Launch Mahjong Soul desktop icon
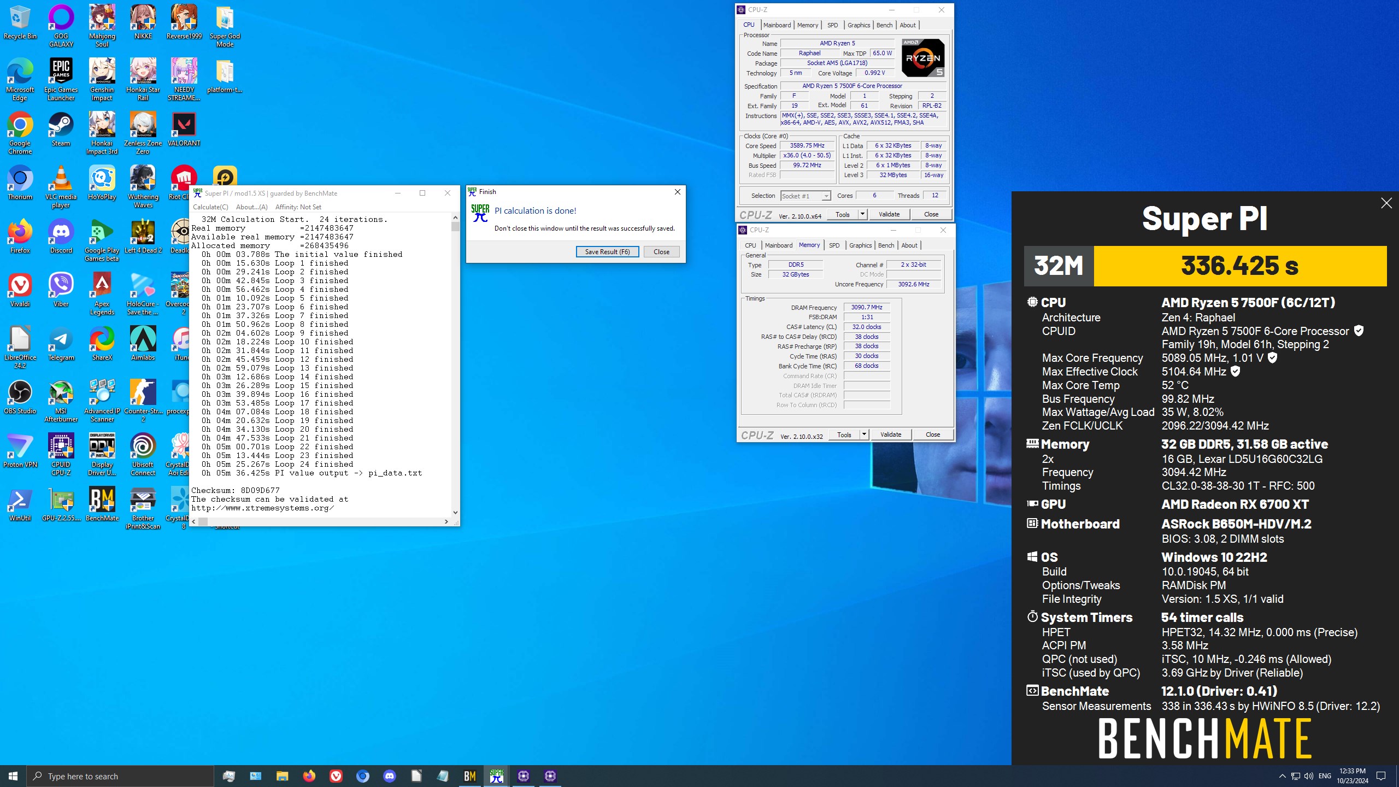The height and width of the screenshot is (787, 1399). click(x=102, y=26)
